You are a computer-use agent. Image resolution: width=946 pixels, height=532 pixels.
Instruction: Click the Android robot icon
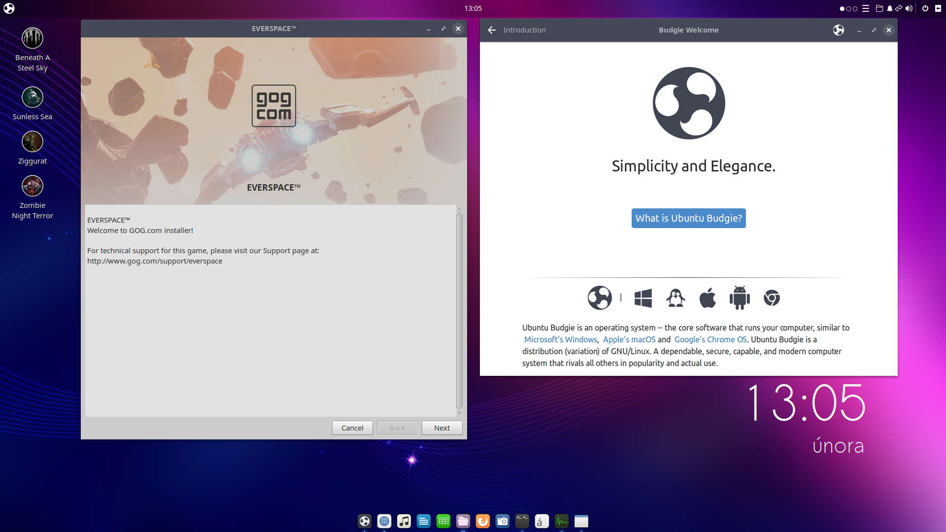coord(740,298)
